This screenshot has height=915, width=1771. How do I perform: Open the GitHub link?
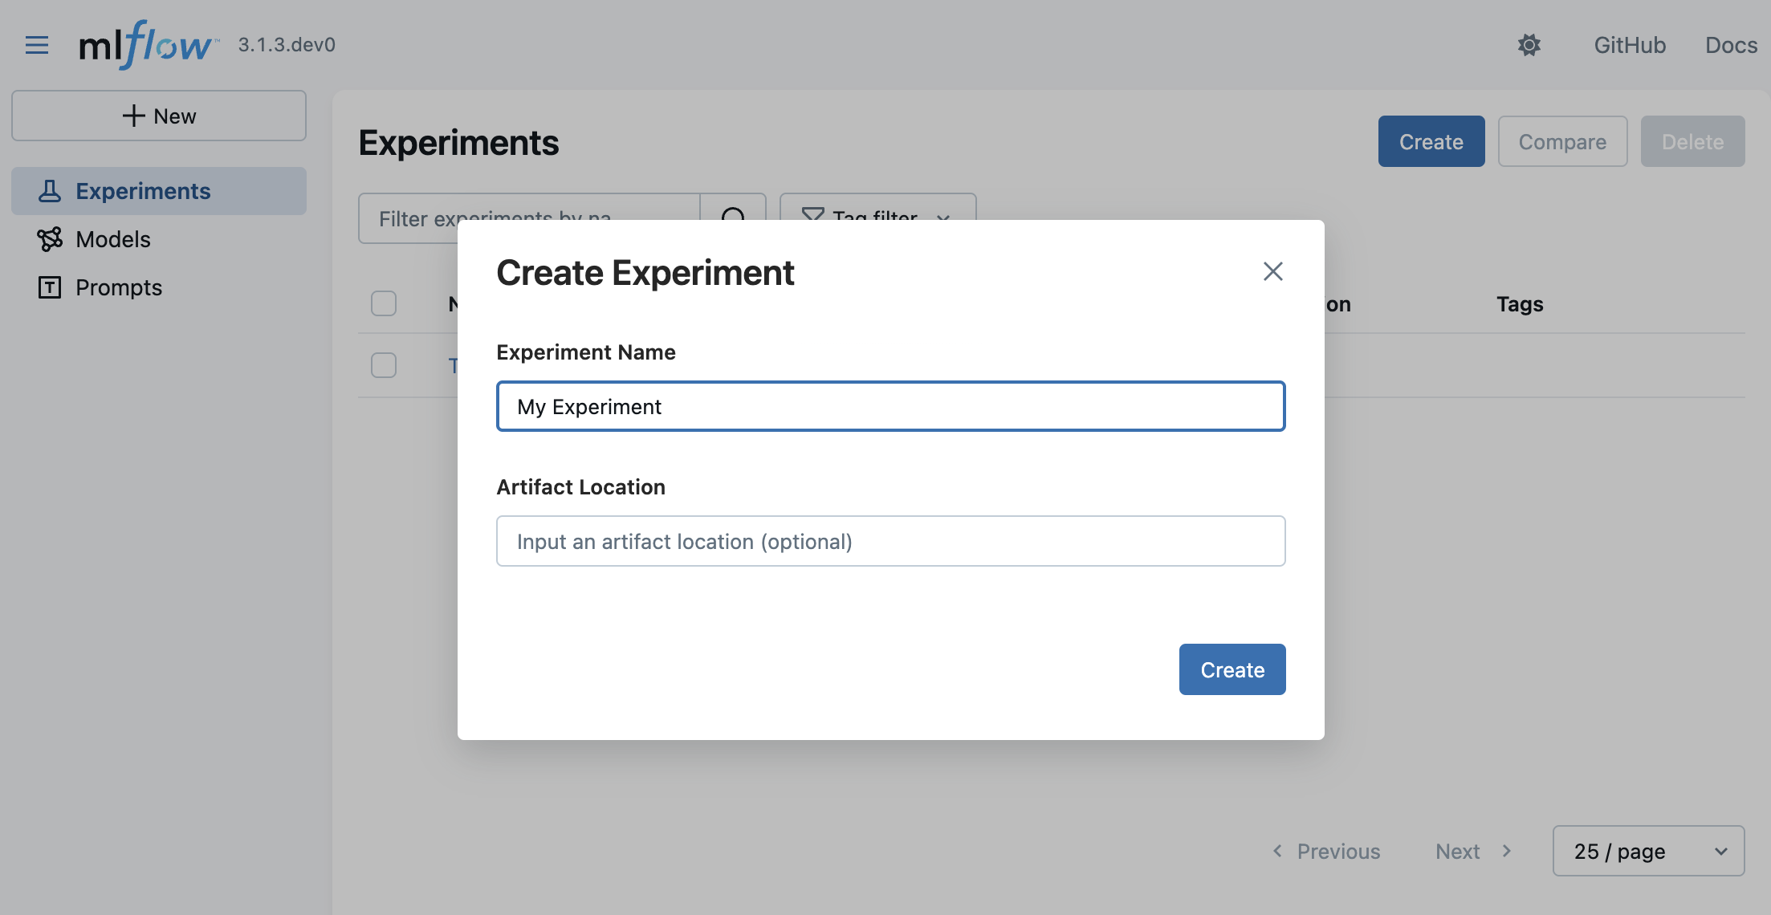point(1629,45)
